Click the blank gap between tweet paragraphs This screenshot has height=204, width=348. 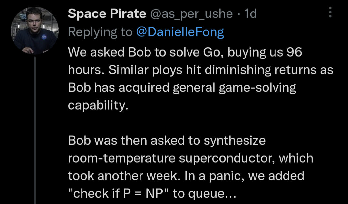(200, 123)
